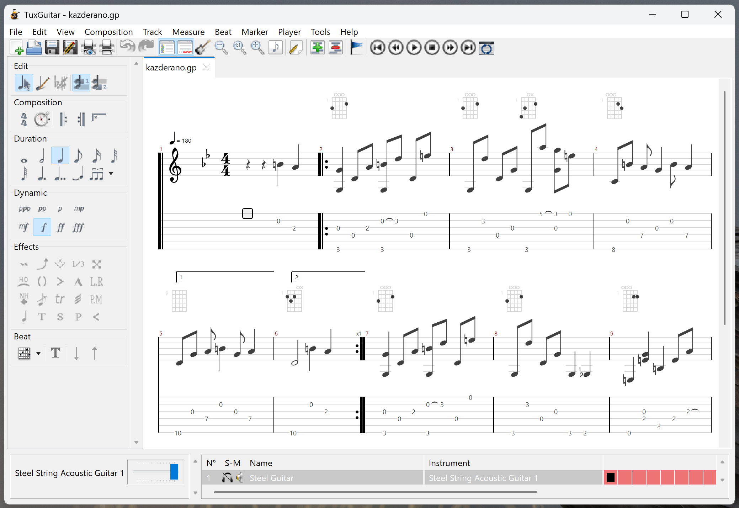Toggle the Steel Guitar solo headphones icon

[x=227, y=478]
